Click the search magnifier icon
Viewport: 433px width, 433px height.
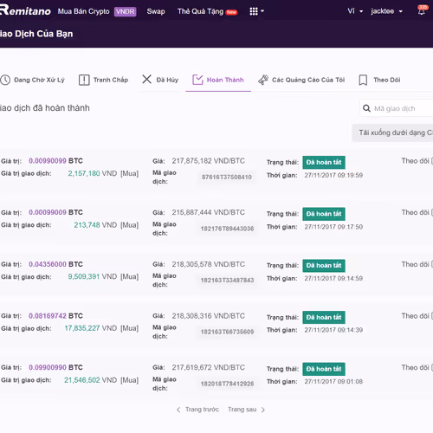pos(366,108)
